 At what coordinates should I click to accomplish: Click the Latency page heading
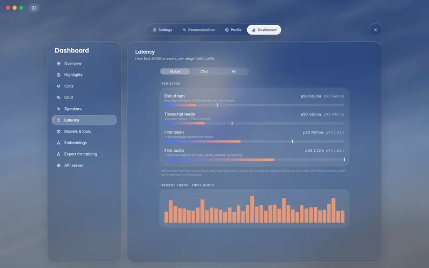click(x=145, y=51)
